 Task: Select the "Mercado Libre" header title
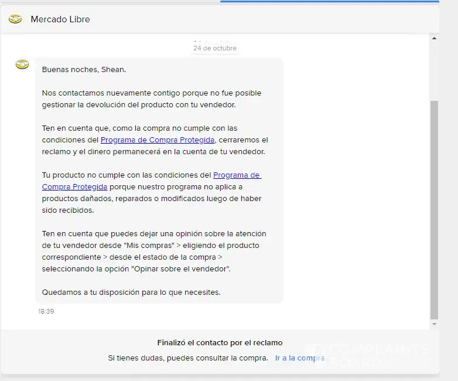tap(60, 19)
